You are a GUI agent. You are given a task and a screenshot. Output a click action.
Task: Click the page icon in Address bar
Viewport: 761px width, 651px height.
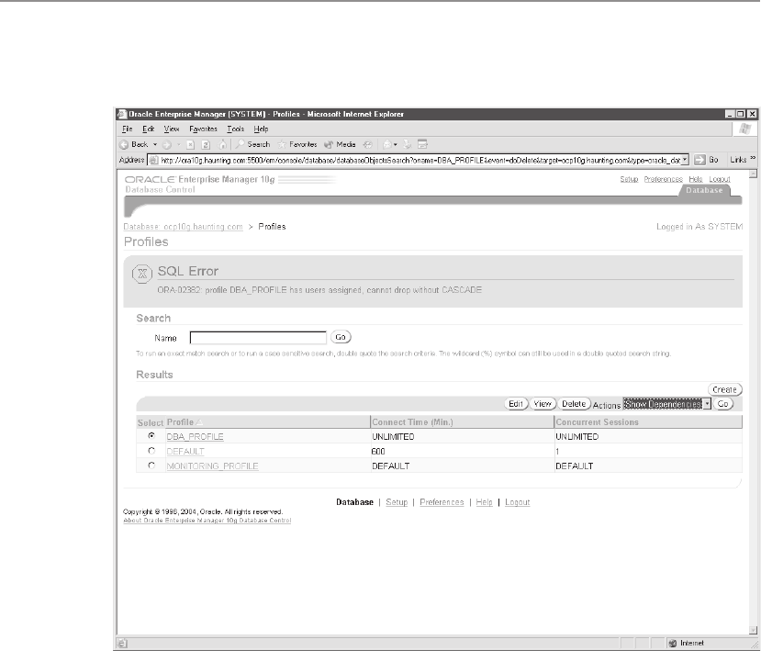click(x=154, y=160)
